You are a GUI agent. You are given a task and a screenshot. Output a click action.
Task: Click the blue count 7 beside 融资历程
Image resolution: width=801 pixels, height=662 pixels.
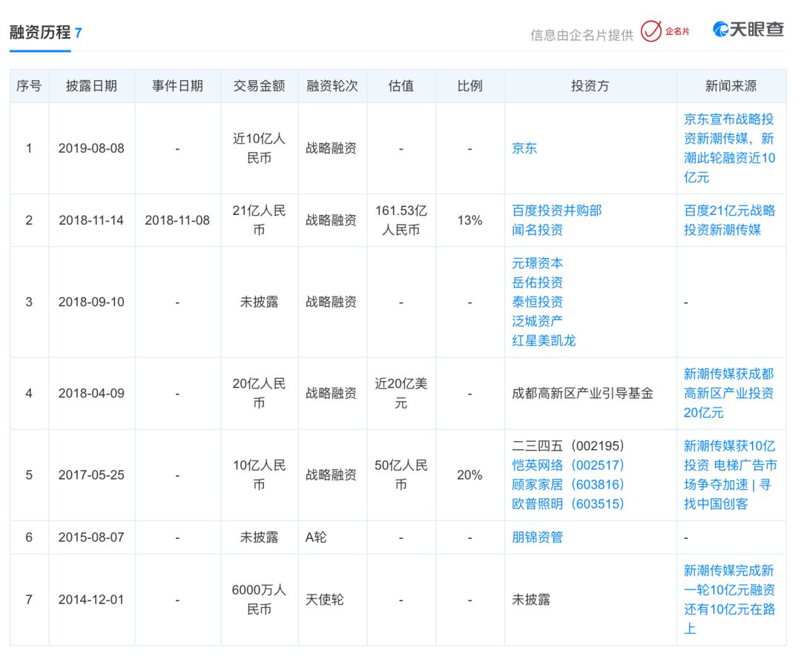[78, 33]
